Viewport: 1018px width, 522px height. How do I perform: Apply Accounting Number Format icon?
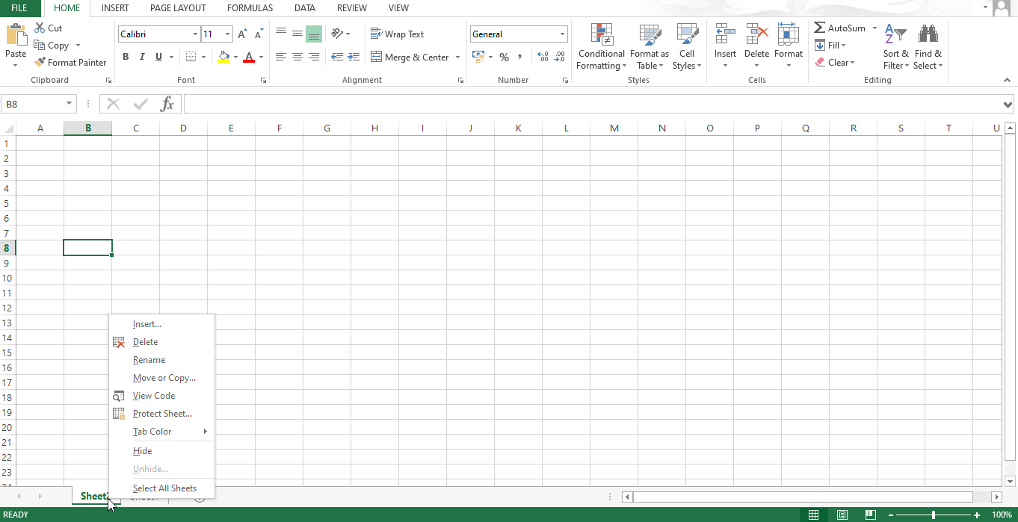click(x=478, y=57)
